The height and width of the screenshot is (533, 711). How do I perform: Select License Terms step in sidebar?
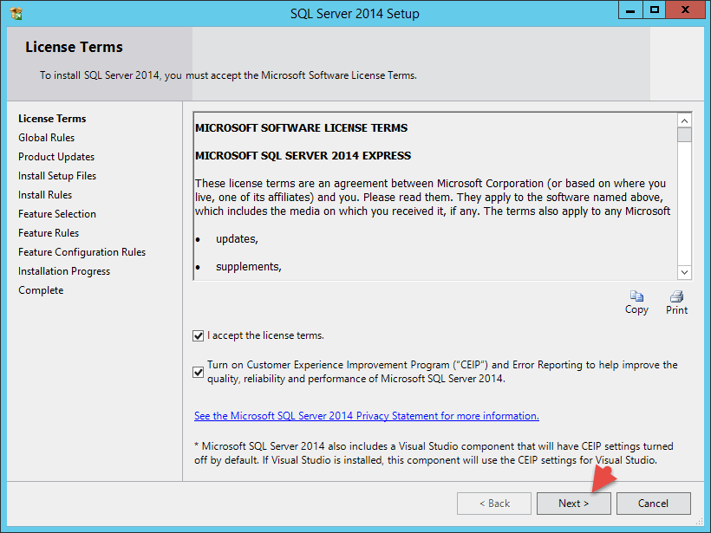[52, 118]
